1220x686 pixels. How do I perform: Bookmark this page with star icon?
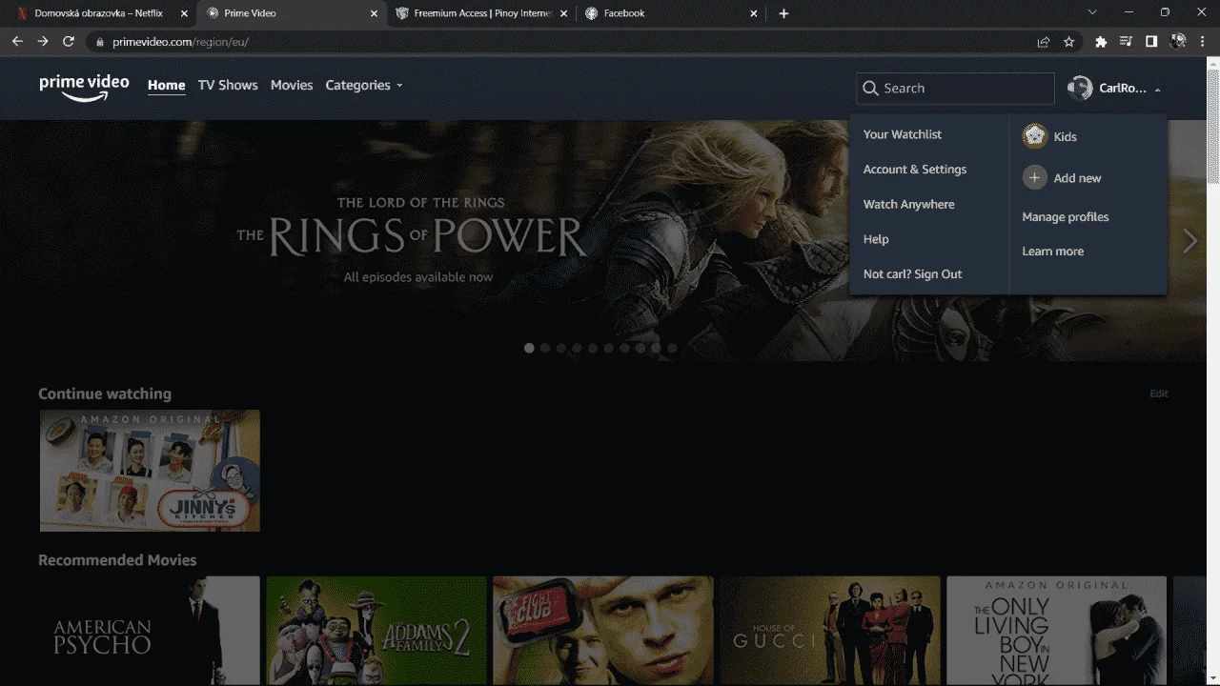[x=1069, y=42]
